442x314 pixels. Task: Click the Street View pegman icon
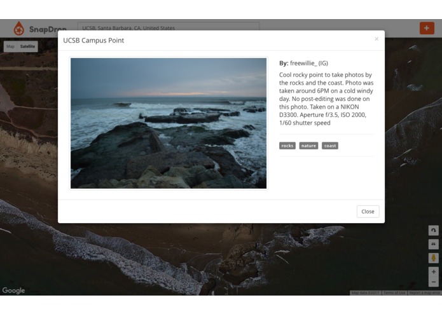pos(434,257)
